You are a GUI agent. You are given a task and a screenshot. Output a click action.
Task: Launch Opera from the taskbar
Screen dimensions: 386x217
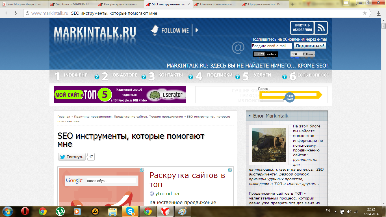(25, 211)
